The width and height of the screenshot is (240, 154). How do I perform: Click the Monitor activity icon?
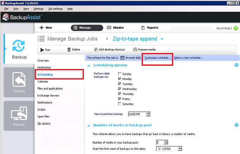(109, 28)
